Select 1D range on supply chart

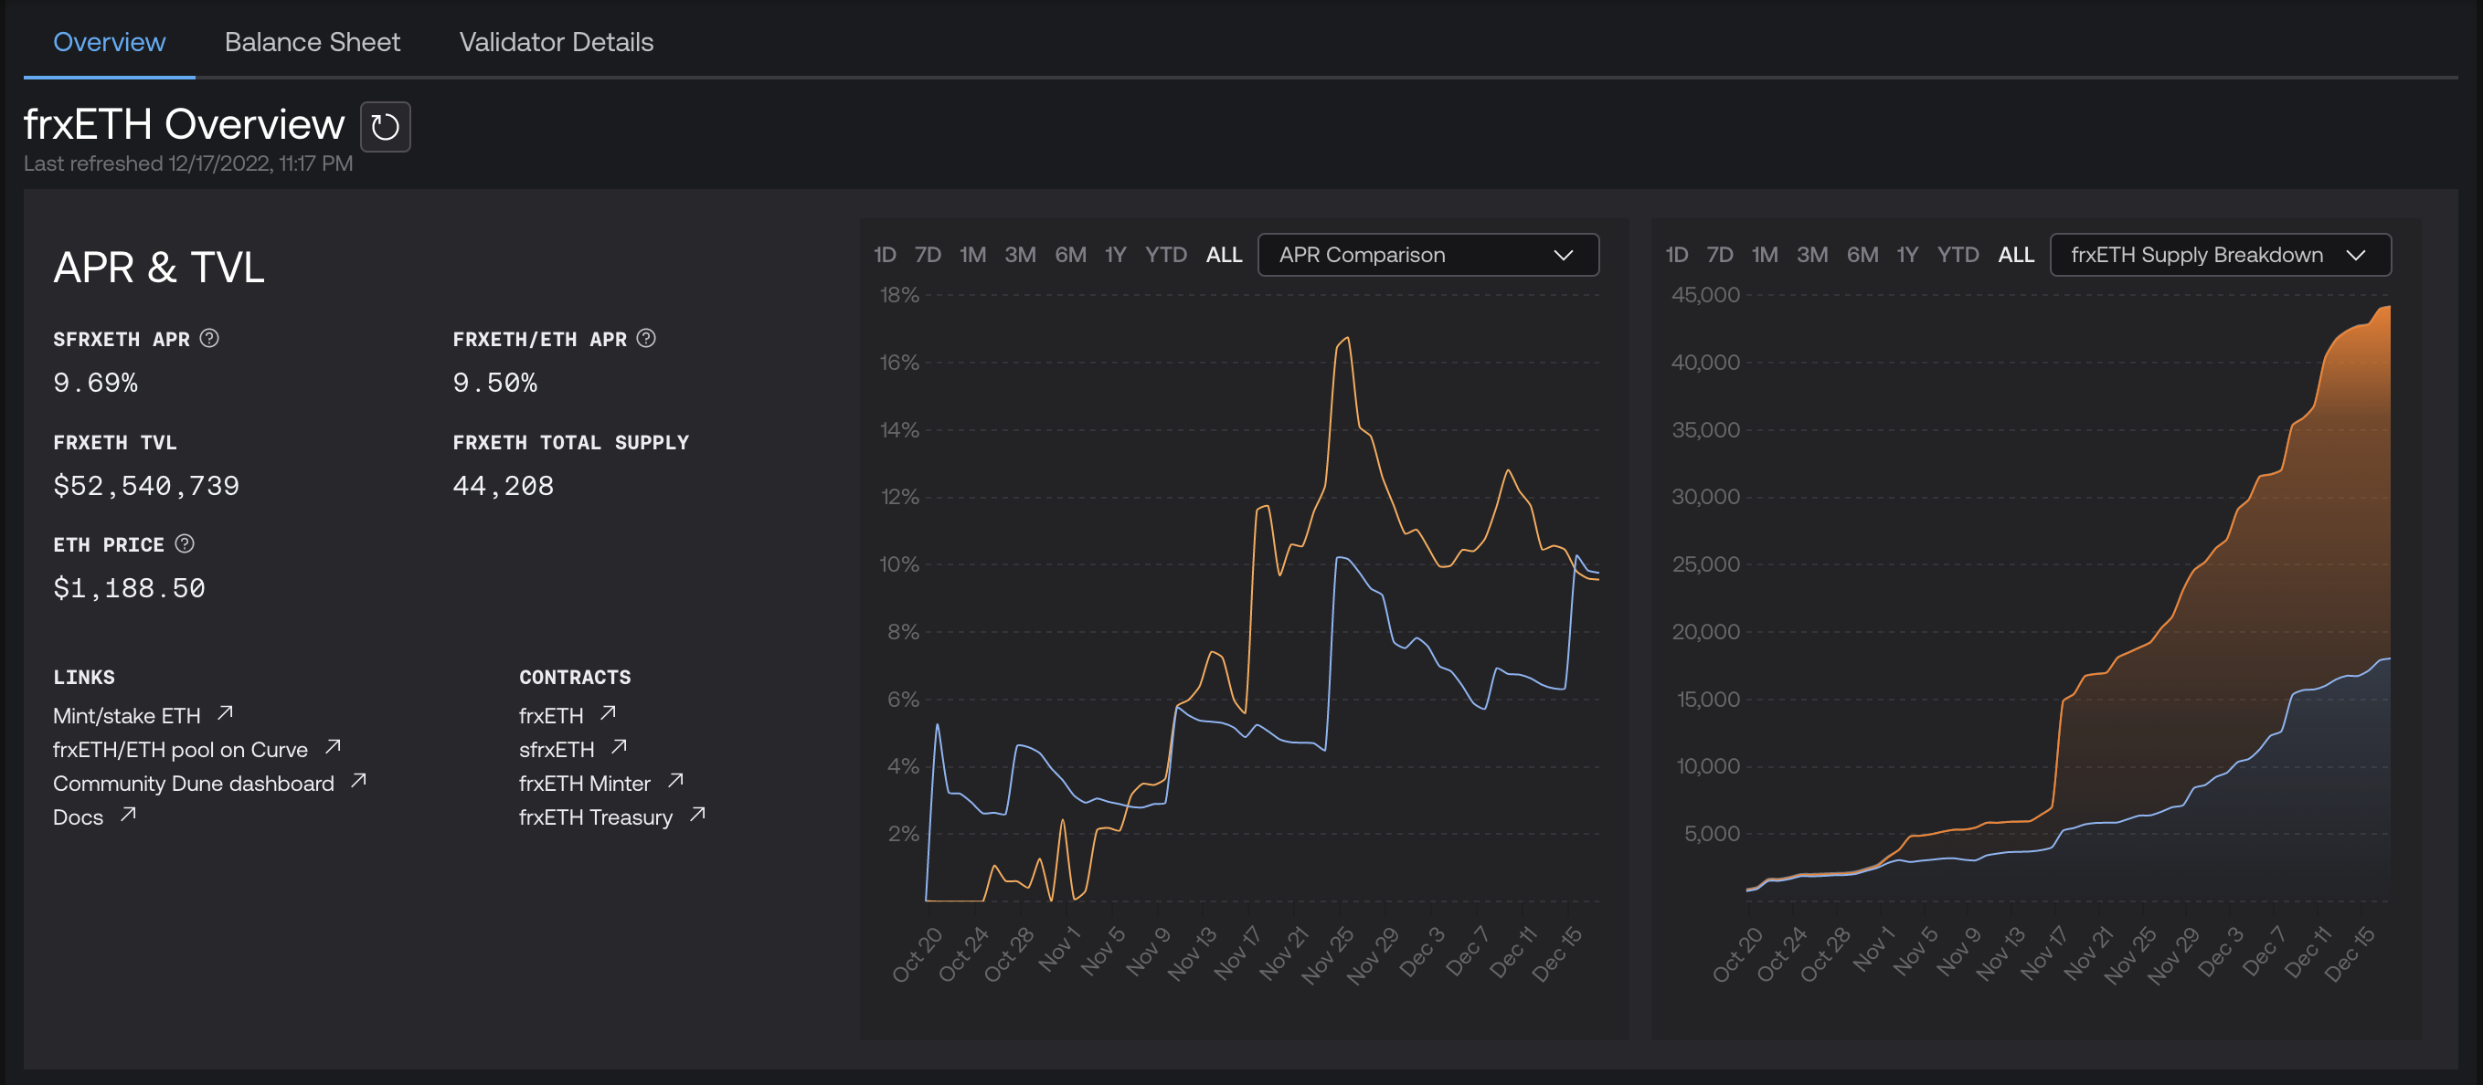point(1677,255)
